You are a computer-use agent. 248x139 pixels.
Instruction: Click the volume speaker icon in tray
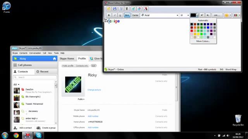[x=228, y=136]
